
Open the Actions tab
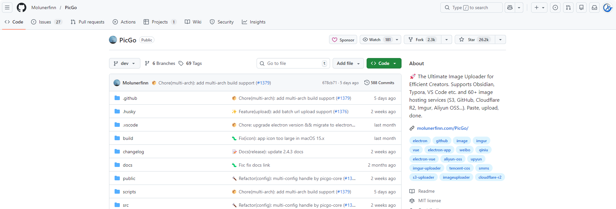[124, 22]
